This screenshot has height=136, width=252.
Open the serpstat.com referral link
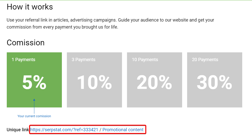click(64, 130)
